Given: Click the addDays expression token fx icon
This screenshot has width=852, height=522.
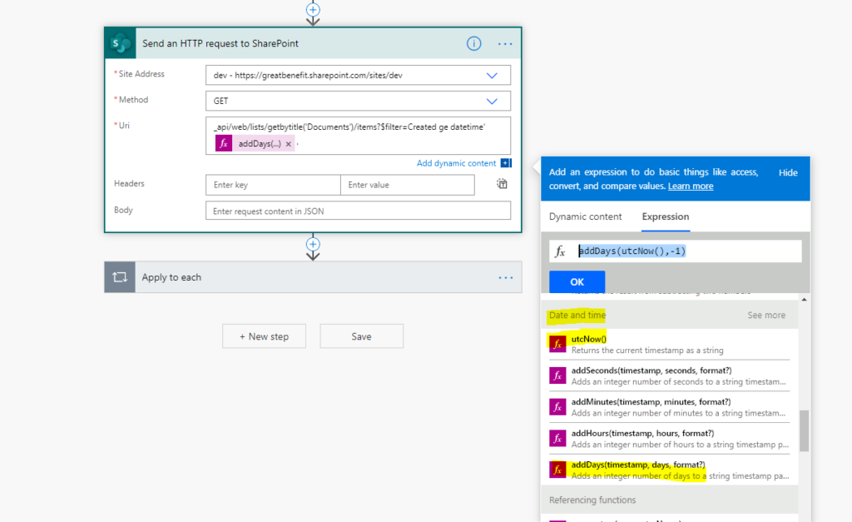Looking at the screenshot, I should tap(224, 143).
